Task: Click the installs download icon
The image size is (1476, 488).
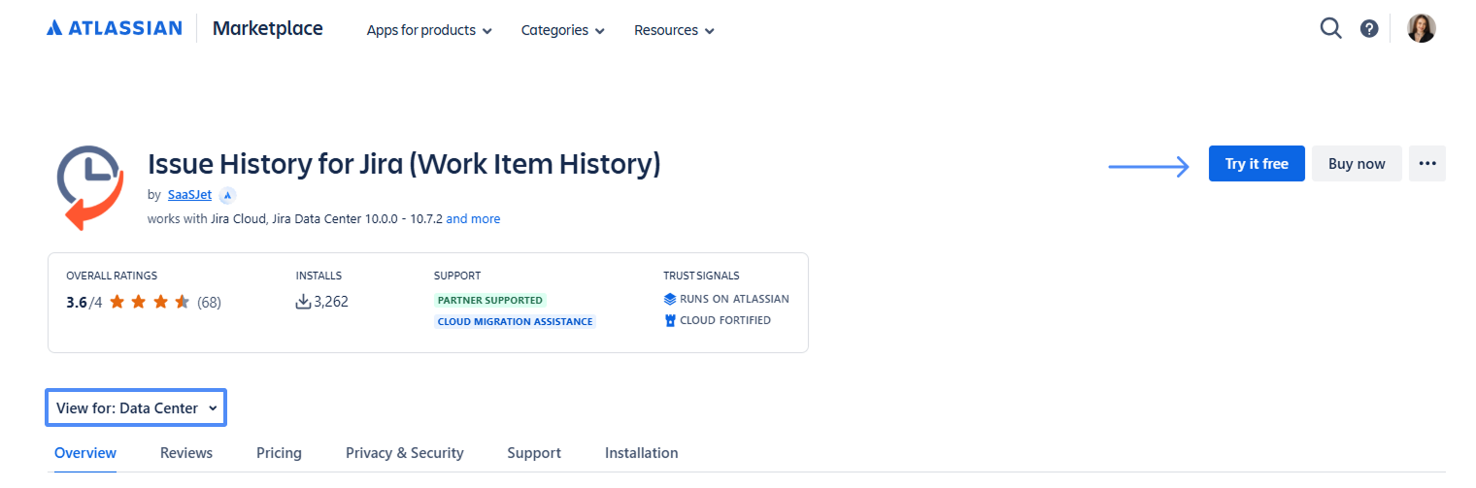Action: [x=303, y=302]
